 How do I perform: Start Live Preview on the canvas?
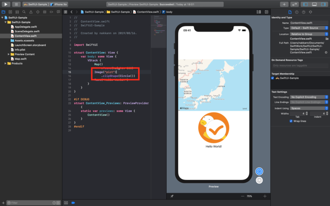[259, 171]
